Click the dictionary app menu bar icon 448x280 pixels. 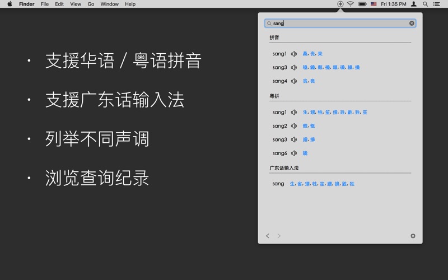340,4
